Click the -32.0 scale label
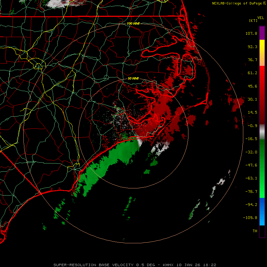Image resolution: width=267 pixels, height=267 pixels. (x=251, y=152)
